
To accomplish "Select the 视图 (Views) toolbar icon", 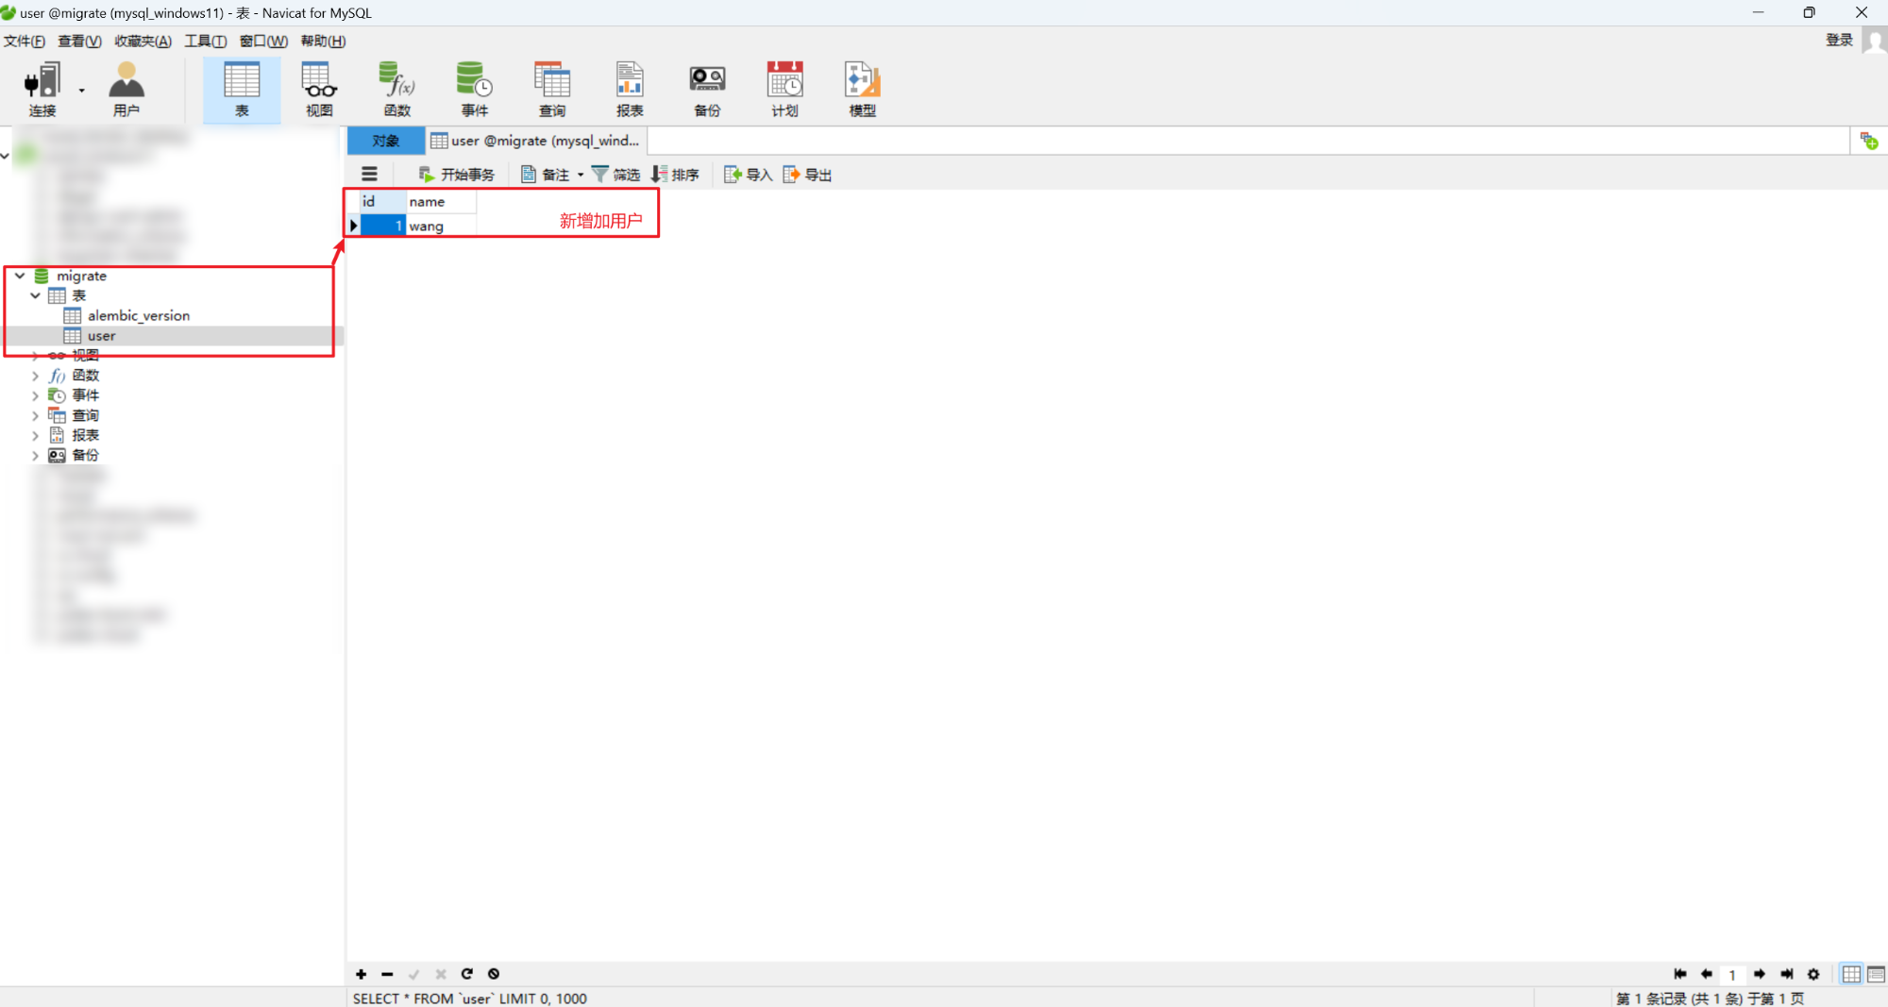I will (318, 88).
